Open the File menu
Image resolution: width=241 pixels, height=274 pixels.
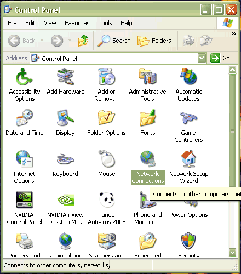tap(12, 23)
